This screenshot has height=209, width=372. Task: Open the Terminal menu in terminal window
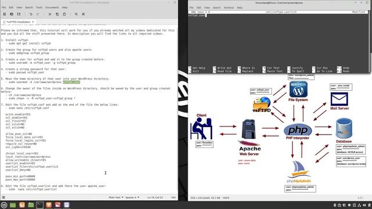228,8
